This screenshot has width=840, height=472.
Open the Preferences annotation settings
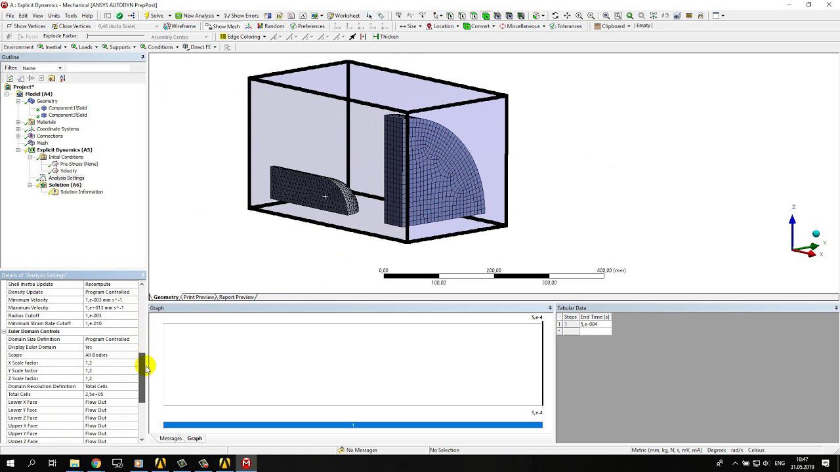pyautogui.click(x=306, y=26)
